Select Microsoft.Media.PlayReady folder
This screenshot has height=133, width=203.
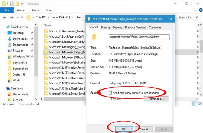point(65,42)
